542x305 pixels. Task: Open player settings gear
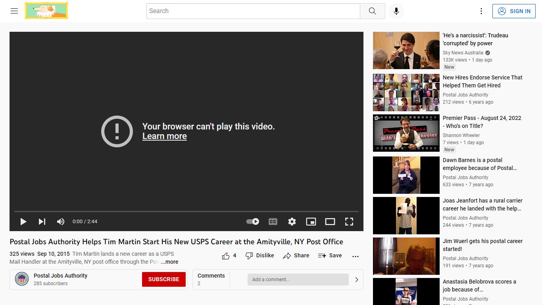click(x=292, y=222)
